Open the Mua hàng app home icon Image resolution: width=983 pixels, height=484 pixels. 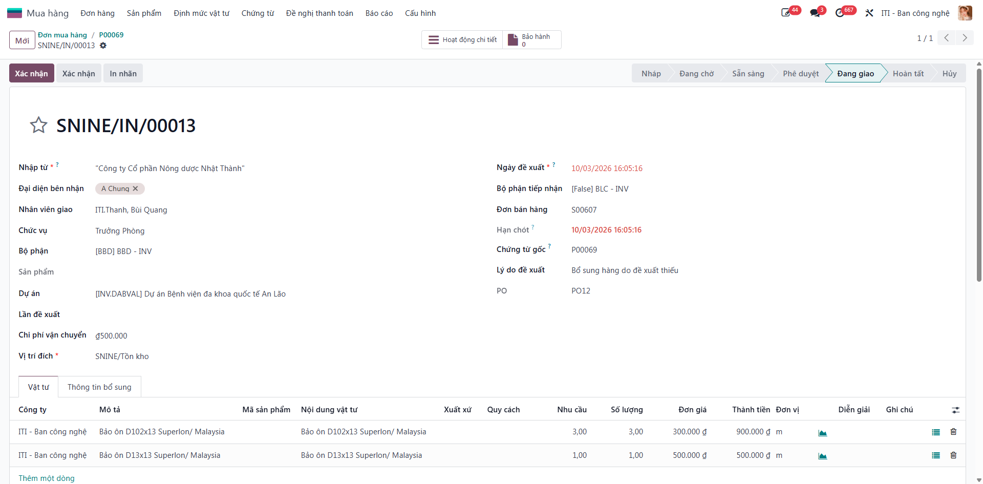(x=14, y=13)
